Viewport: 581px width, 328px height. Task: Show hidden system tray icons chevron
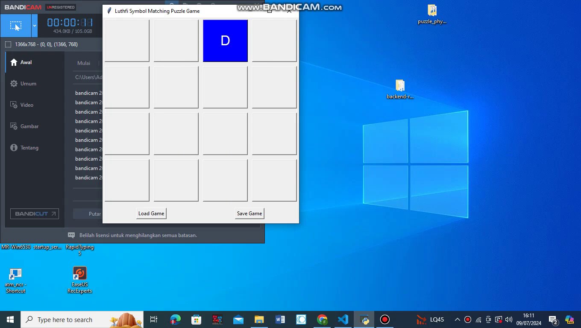[457, 319]
